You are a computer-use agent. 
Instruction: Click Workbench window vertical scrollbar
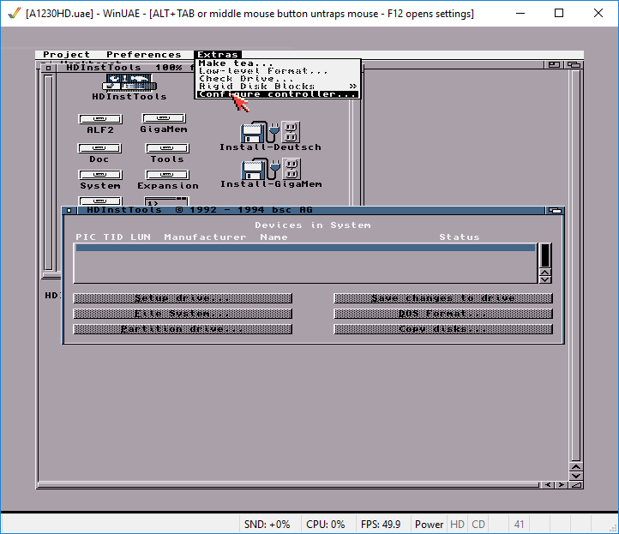(576, 265)
